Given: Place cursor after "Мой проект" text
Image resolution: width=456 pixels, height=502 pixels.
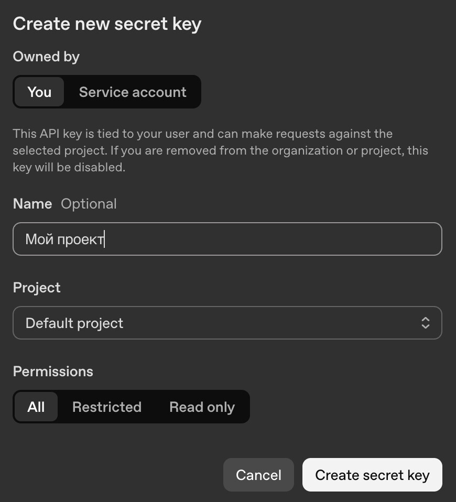Looking at the screenshot, I should pos(105,239).
